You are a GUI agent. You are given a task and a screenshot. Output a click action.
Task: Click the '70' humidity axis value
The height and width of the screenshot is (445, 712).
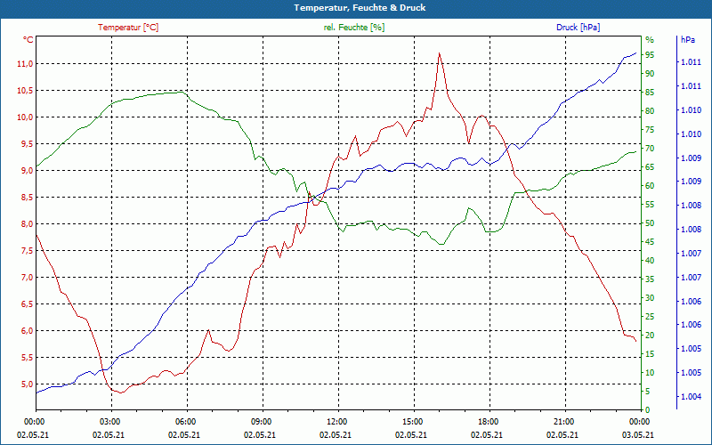[x=650, y=149]
